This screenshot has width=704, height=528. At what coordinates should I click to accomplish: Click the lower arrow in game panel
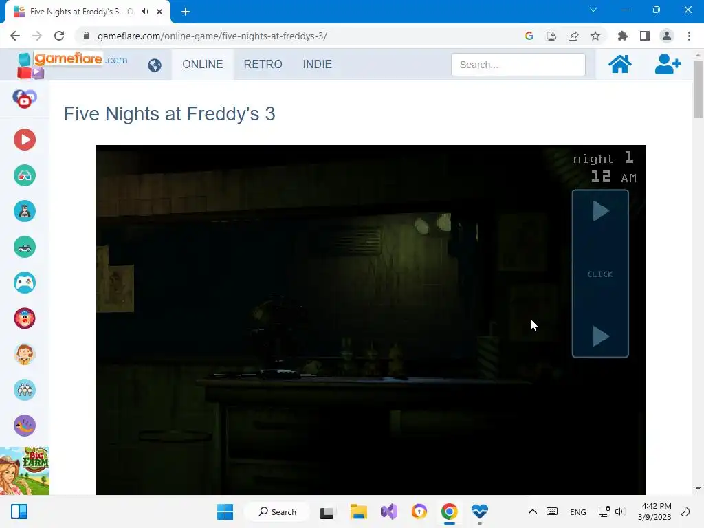pyautogui.click(x=601, y=336)
